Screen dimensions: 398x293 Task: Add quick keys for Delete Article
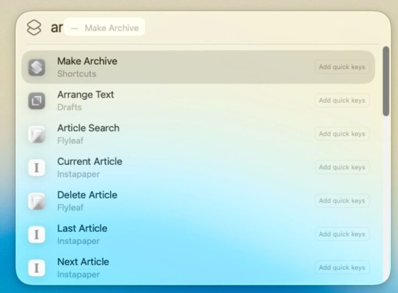[x=342, y=201]
